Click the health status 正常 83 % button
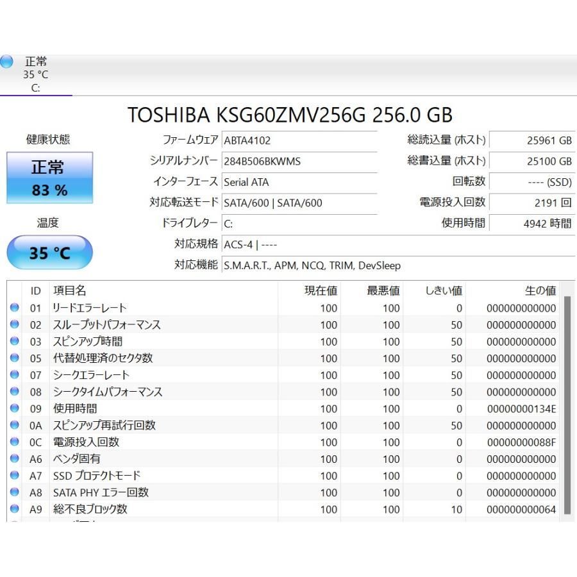577x577 pixels. pyautogui.click(x=49, y=178)
